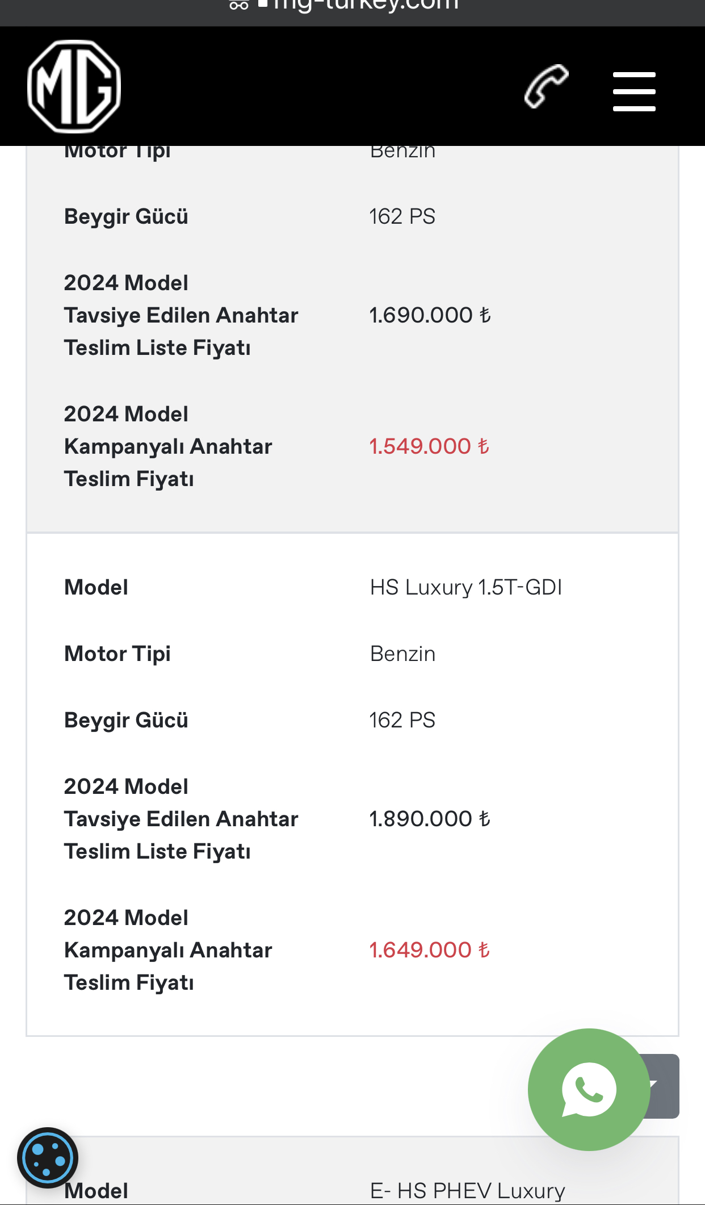This screenshot has height=1205, width=705.
Task: Select the E- HS PHEV Luxury model
Action: 467,1190
